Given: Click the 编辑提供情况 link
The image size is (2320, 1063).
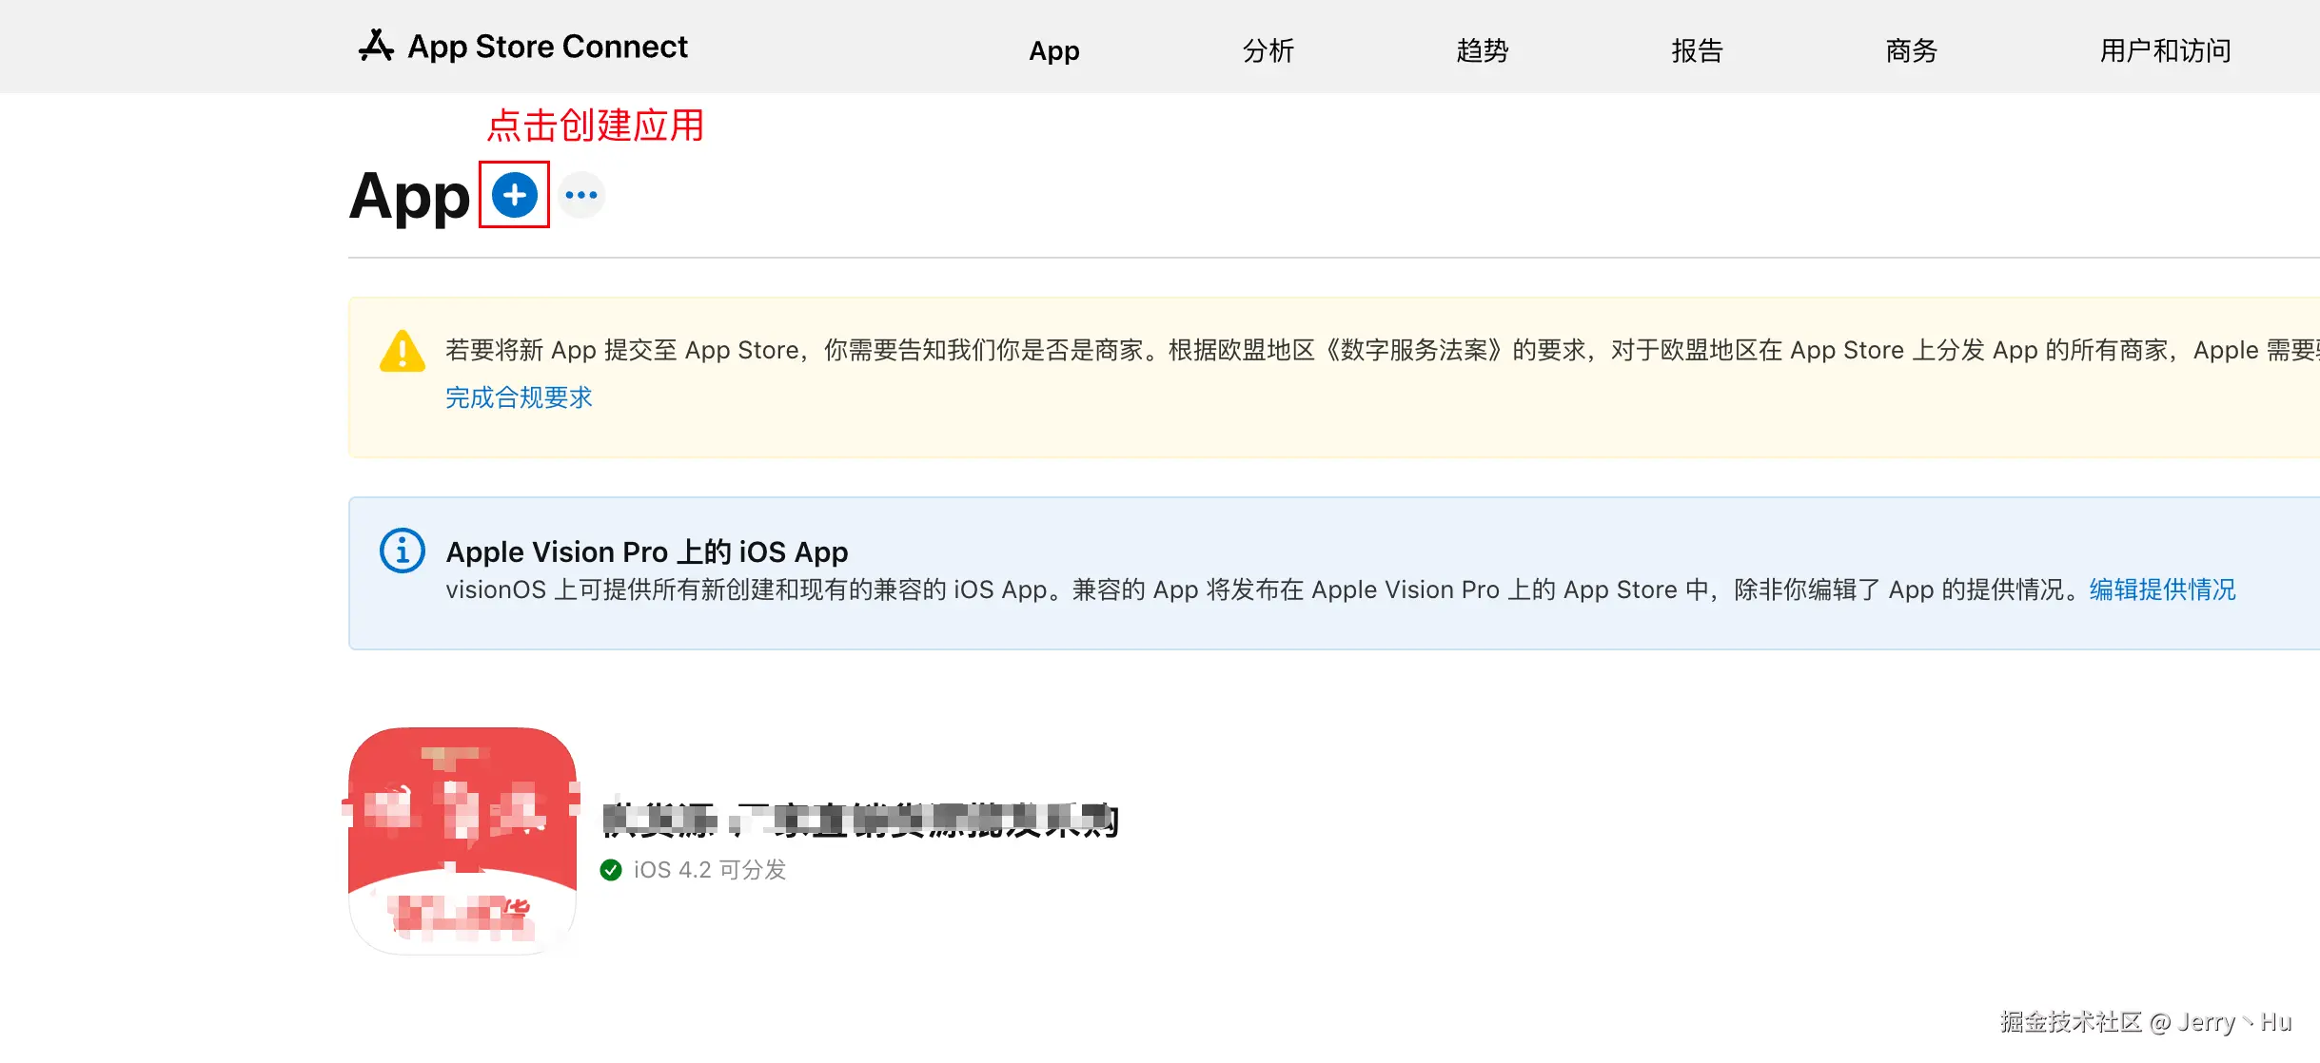Looking at the screenshot, I should 2162,589.
